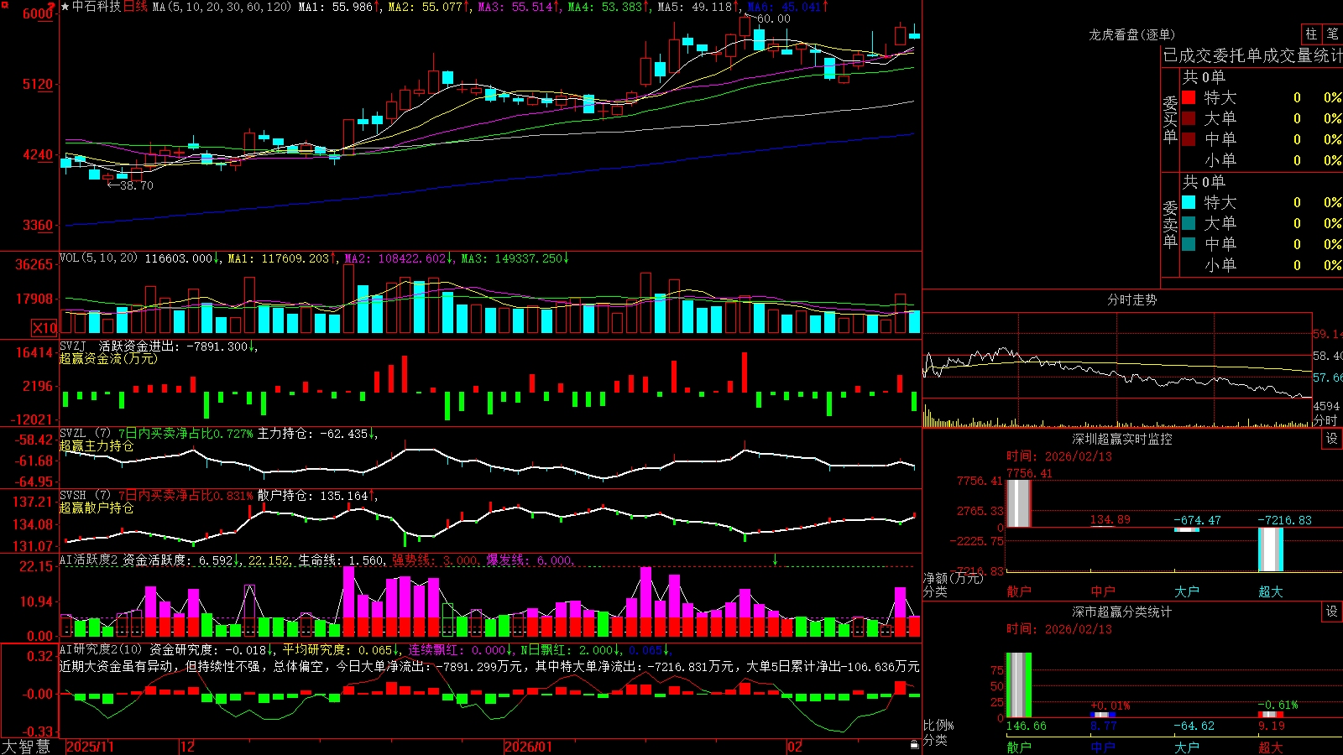Click the 深圳超赢实时监控 title
Image resolution: width=1343 pixels, height=755 pixels.
pos(1121,439)
